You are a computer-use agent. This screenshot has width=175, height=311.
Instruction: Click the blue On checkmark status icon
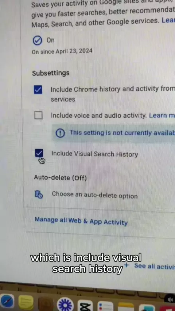37,41
